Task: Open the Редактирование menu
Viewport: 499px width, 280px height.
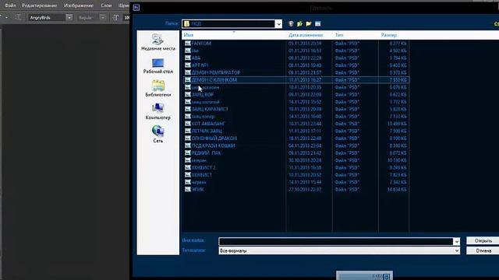Action: click(40, 5)
